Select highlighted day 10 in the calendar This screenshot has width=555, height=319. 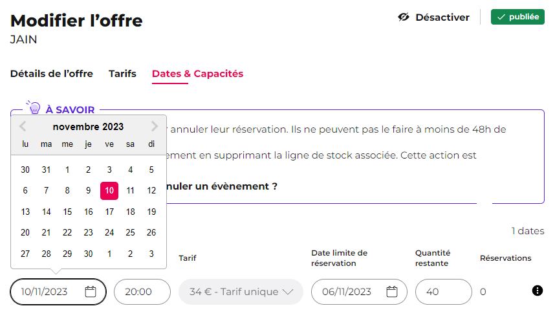pos(109,190)
